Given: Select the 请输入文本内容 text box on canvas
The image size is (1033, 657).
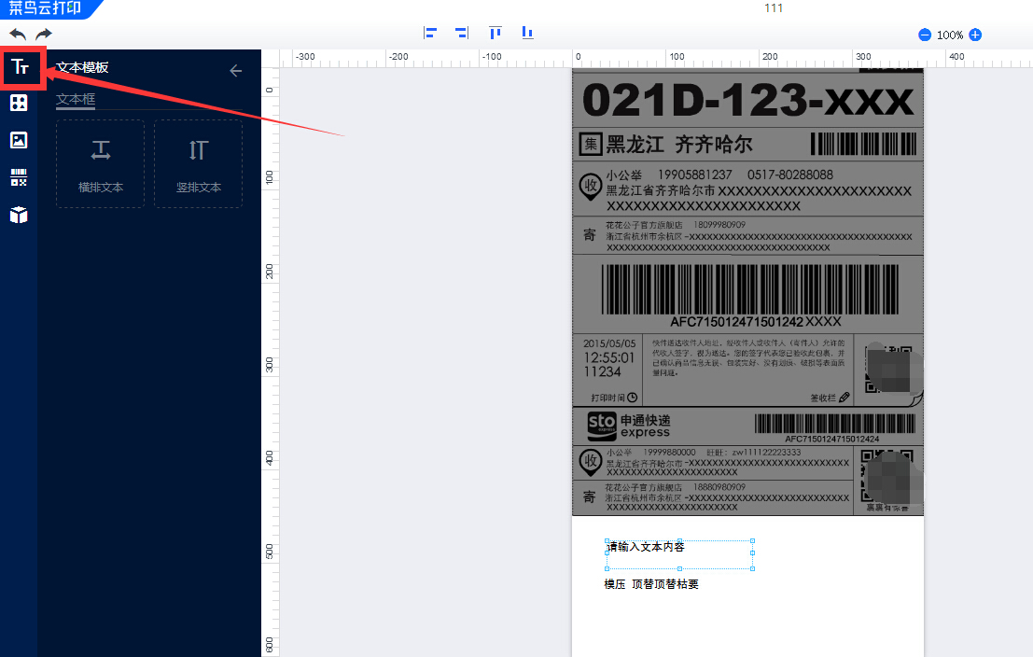Looking at the screenshot, I should click(x=679, y=554).
